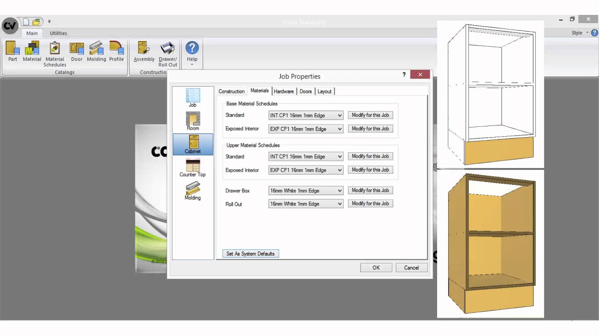Screen dimensions: 599x336
Task: Open Material Schedules catalog
Action: (55, 54)
